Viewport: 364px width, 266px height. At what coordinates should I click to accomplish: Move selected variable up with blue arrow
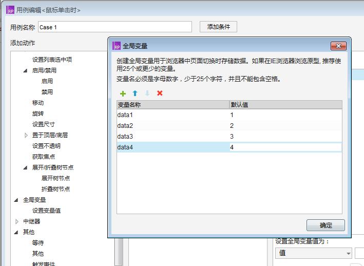(135, 93)
